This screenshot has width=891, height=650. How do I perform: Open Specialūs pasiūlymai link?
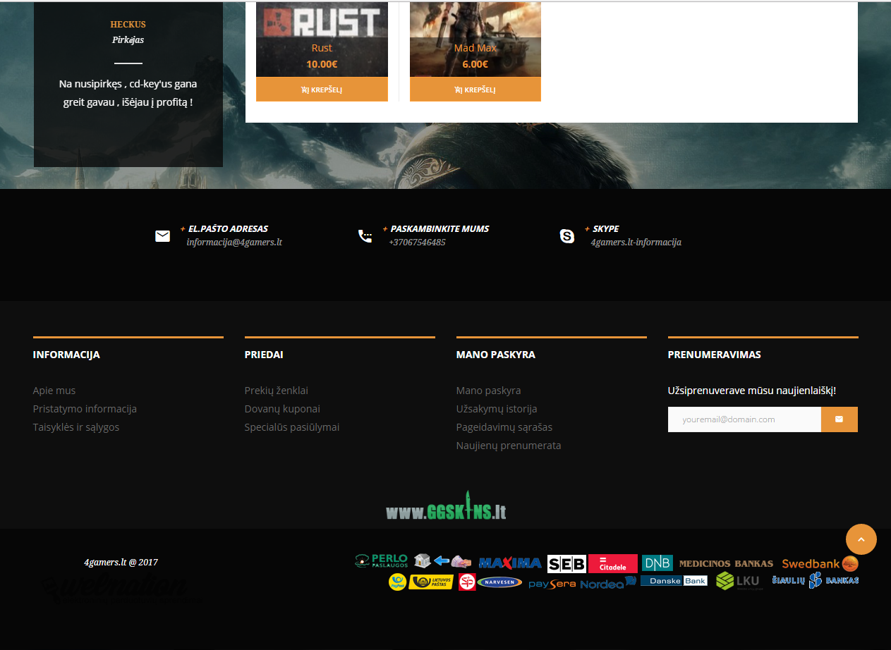(292, 427)
